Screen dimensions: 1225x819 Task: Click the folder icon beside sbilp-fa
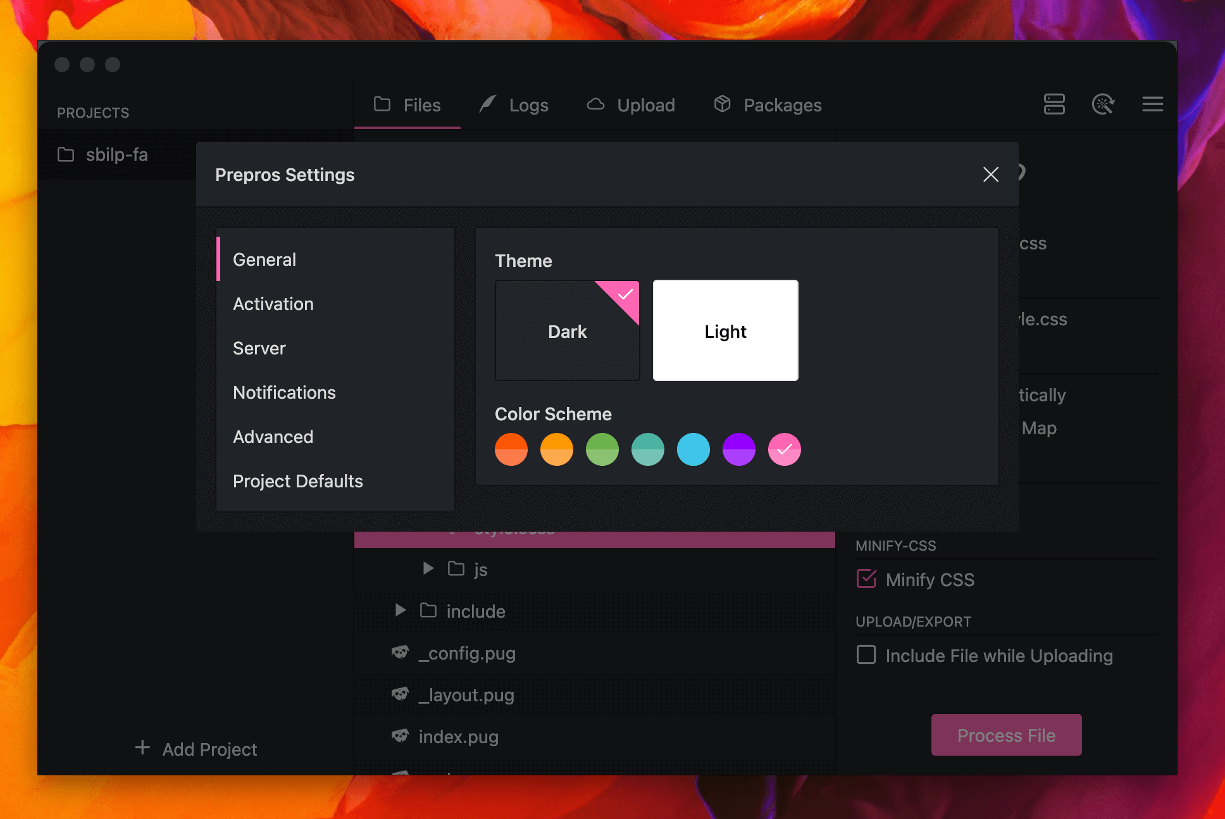66,154
